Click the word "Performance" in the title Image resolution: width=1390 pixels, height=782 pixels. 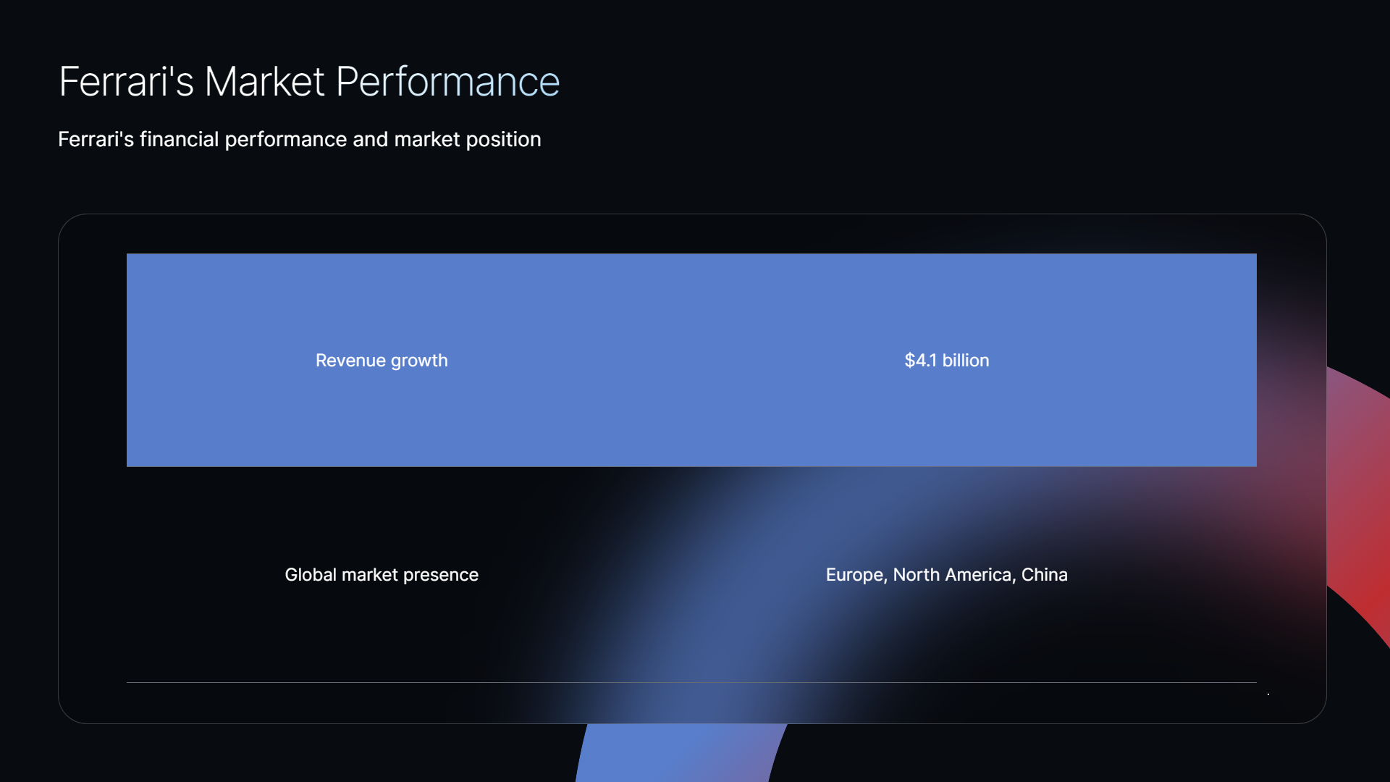pyautogui.click(x=447, y=81)
